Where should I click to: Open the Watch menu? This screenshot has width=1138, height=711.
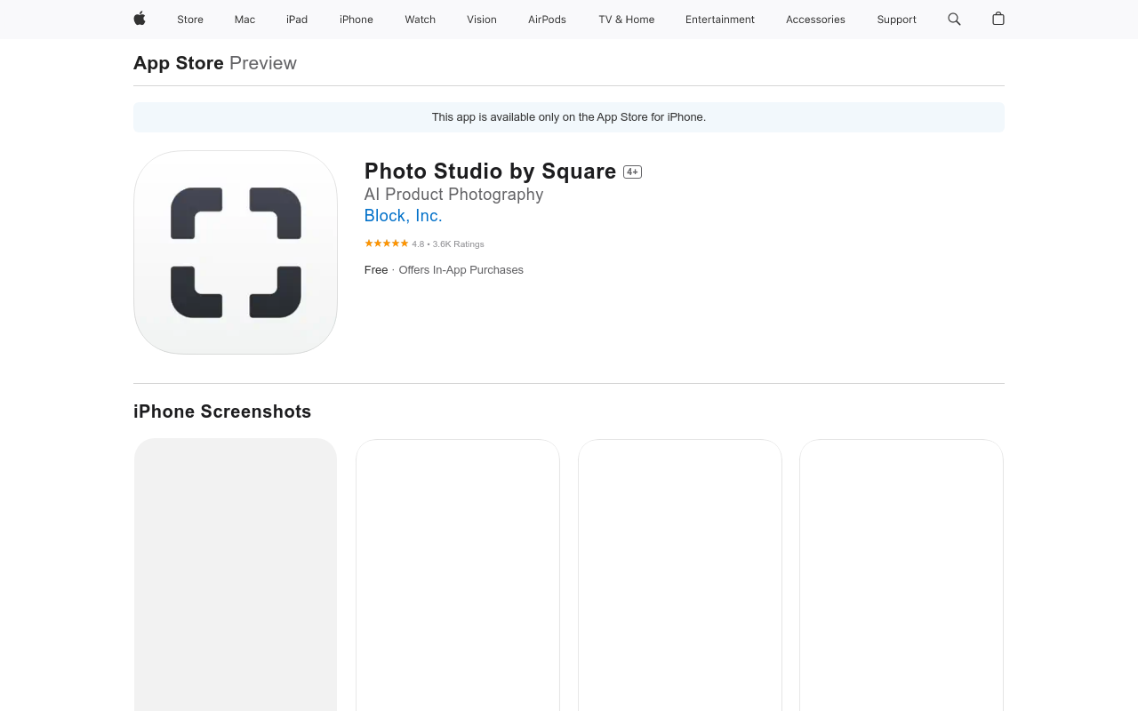[x=421, y=20]
